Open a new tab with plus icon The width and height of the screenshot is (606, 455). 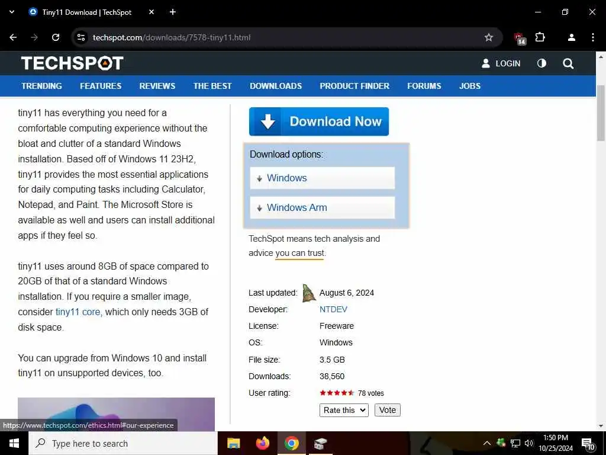tap(173, 12)
